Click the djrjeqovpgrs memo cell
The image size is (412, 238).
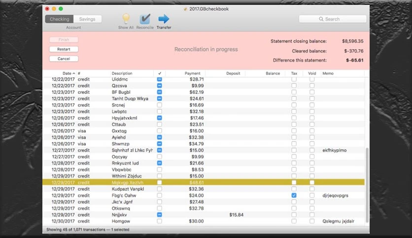pos(335,195)
